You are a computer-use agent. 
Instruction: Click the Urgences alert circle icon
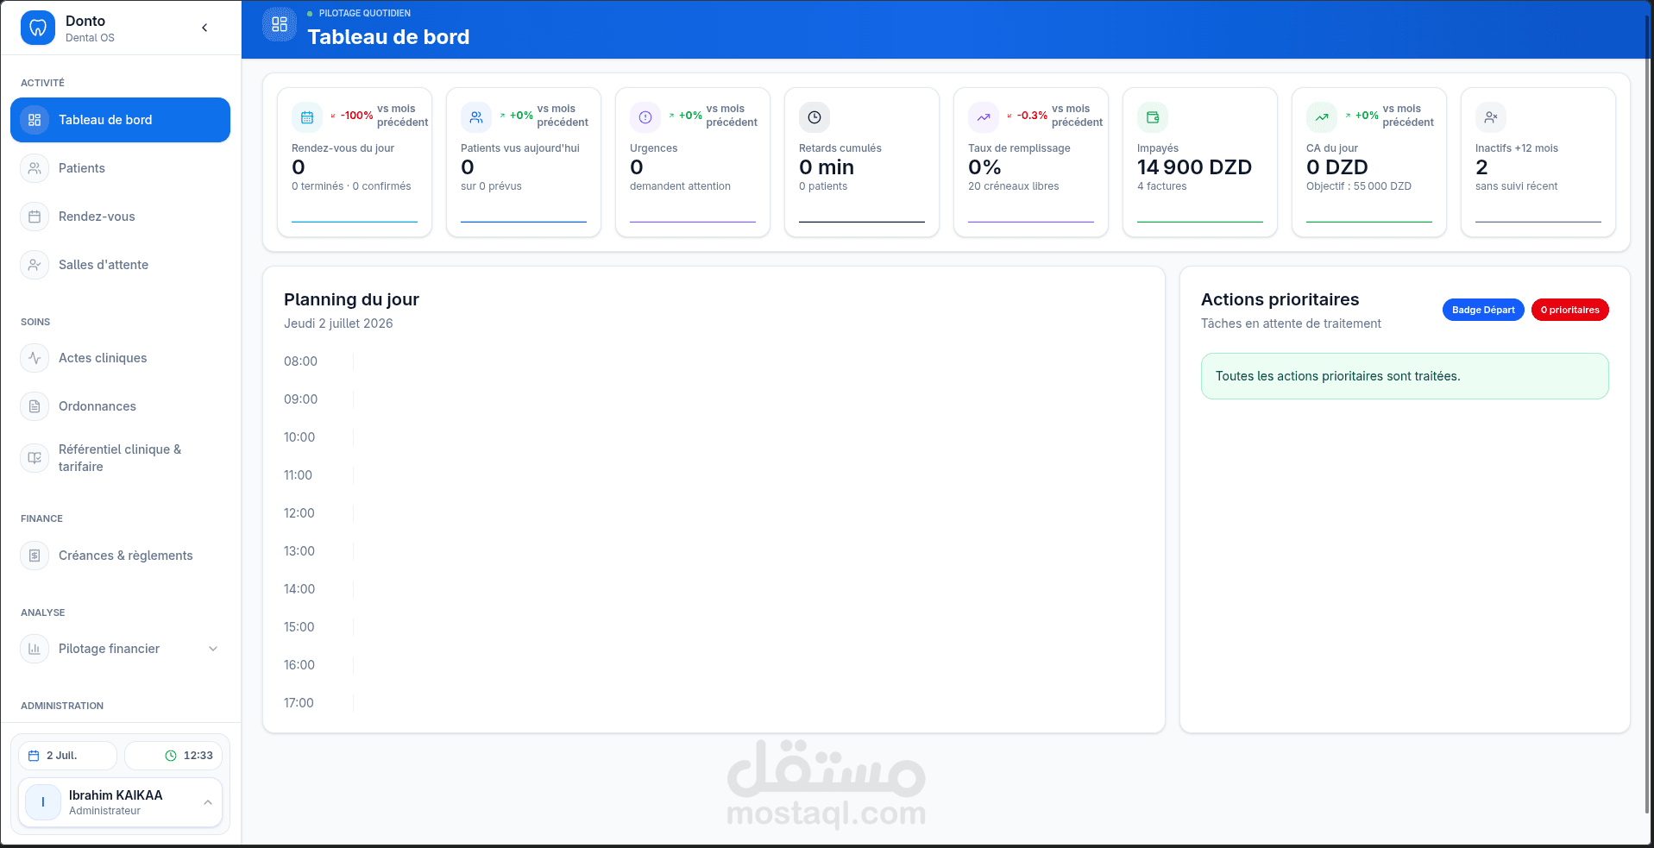[645, 117]
